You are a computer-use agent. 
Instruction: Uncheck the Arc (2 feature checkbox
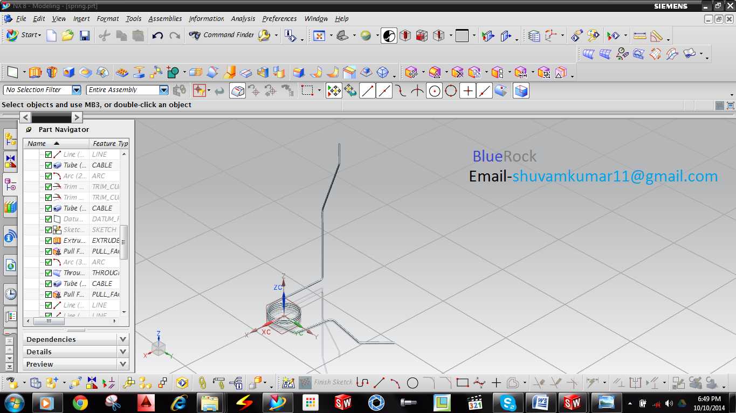click(49, 176)
